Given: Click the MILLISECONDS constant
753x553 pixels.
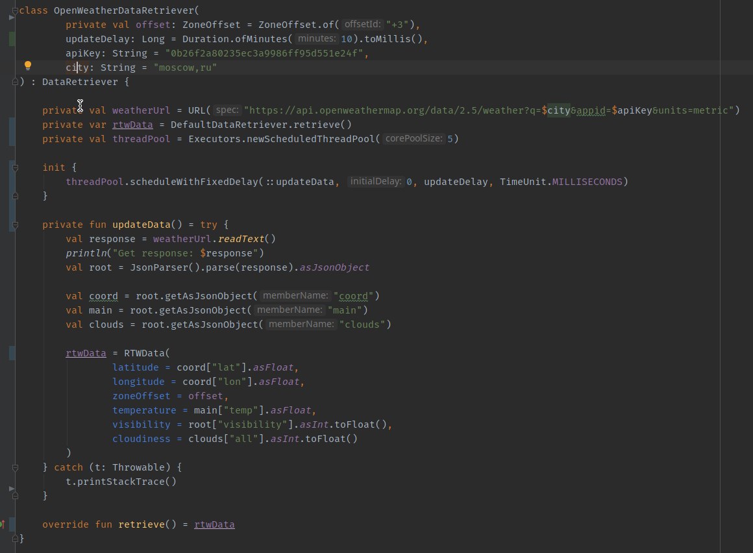Looking at the screenshot, I should (x=587, y=182).
